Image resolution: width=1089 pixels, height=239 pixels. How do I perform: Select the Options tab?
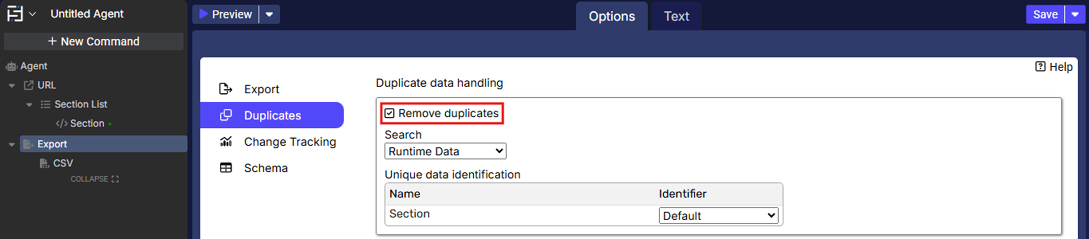tap(612, 16)
